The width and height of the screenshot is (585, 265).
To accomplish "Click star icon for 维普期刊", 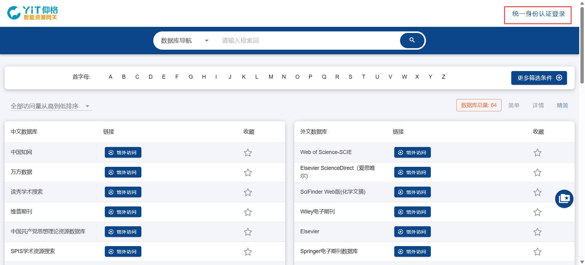I will pos(248,212).
